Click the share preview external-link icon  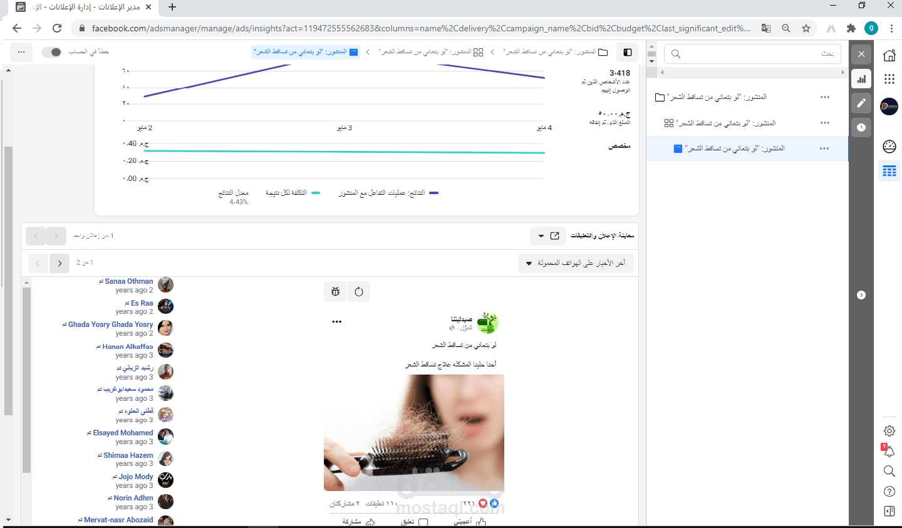click(554, 236)
